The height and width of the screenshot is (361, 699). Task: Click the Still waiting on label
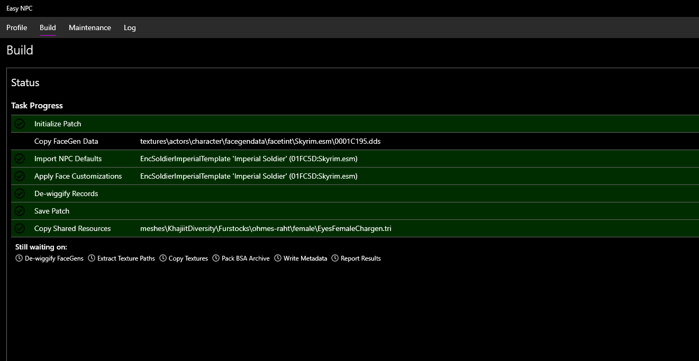(x=41, y=247)
